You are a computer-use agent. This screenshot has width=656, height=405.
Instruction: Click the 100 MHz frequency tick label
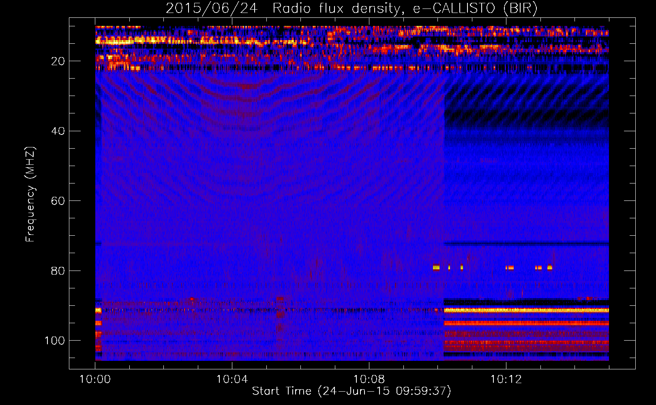(x=55, y=341)
